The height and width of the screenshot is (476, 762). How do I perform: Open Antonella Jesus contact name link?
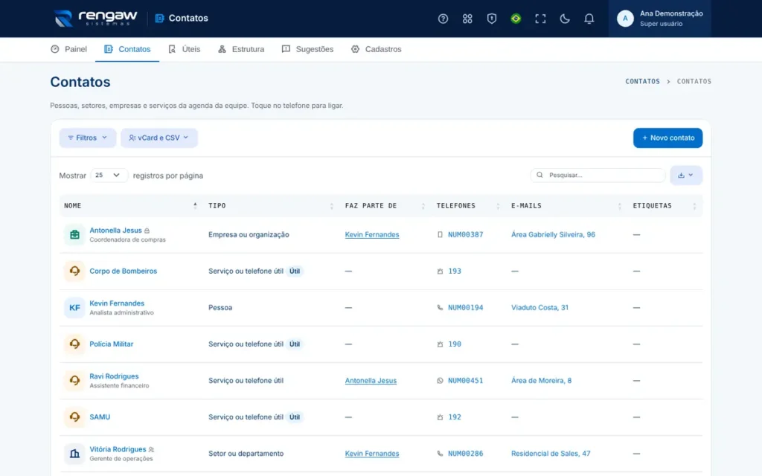click(115, 231)
